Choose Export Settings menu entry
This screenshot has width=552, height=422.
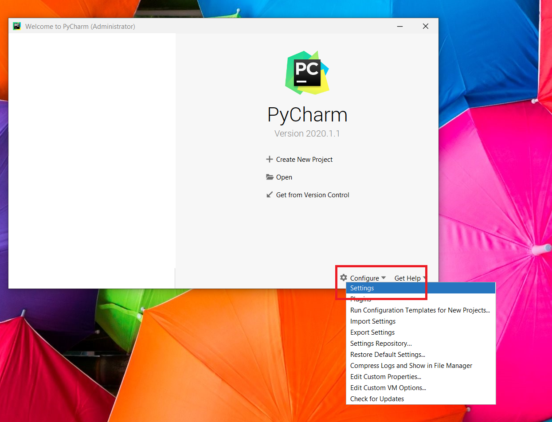(x=372, y=332)
